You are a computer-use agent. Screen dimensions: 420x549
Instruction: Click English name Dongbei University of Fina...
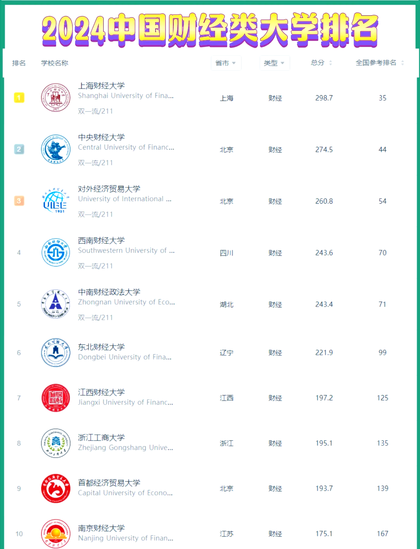(x=124, y=357)
